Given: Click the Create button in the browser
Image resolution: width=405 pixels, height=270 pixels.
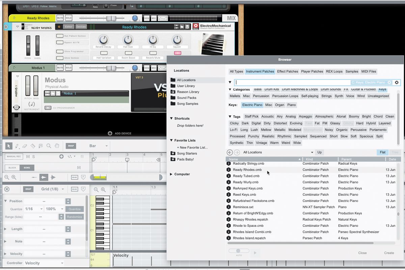Looking at the screenshot, I should [389, 253].
